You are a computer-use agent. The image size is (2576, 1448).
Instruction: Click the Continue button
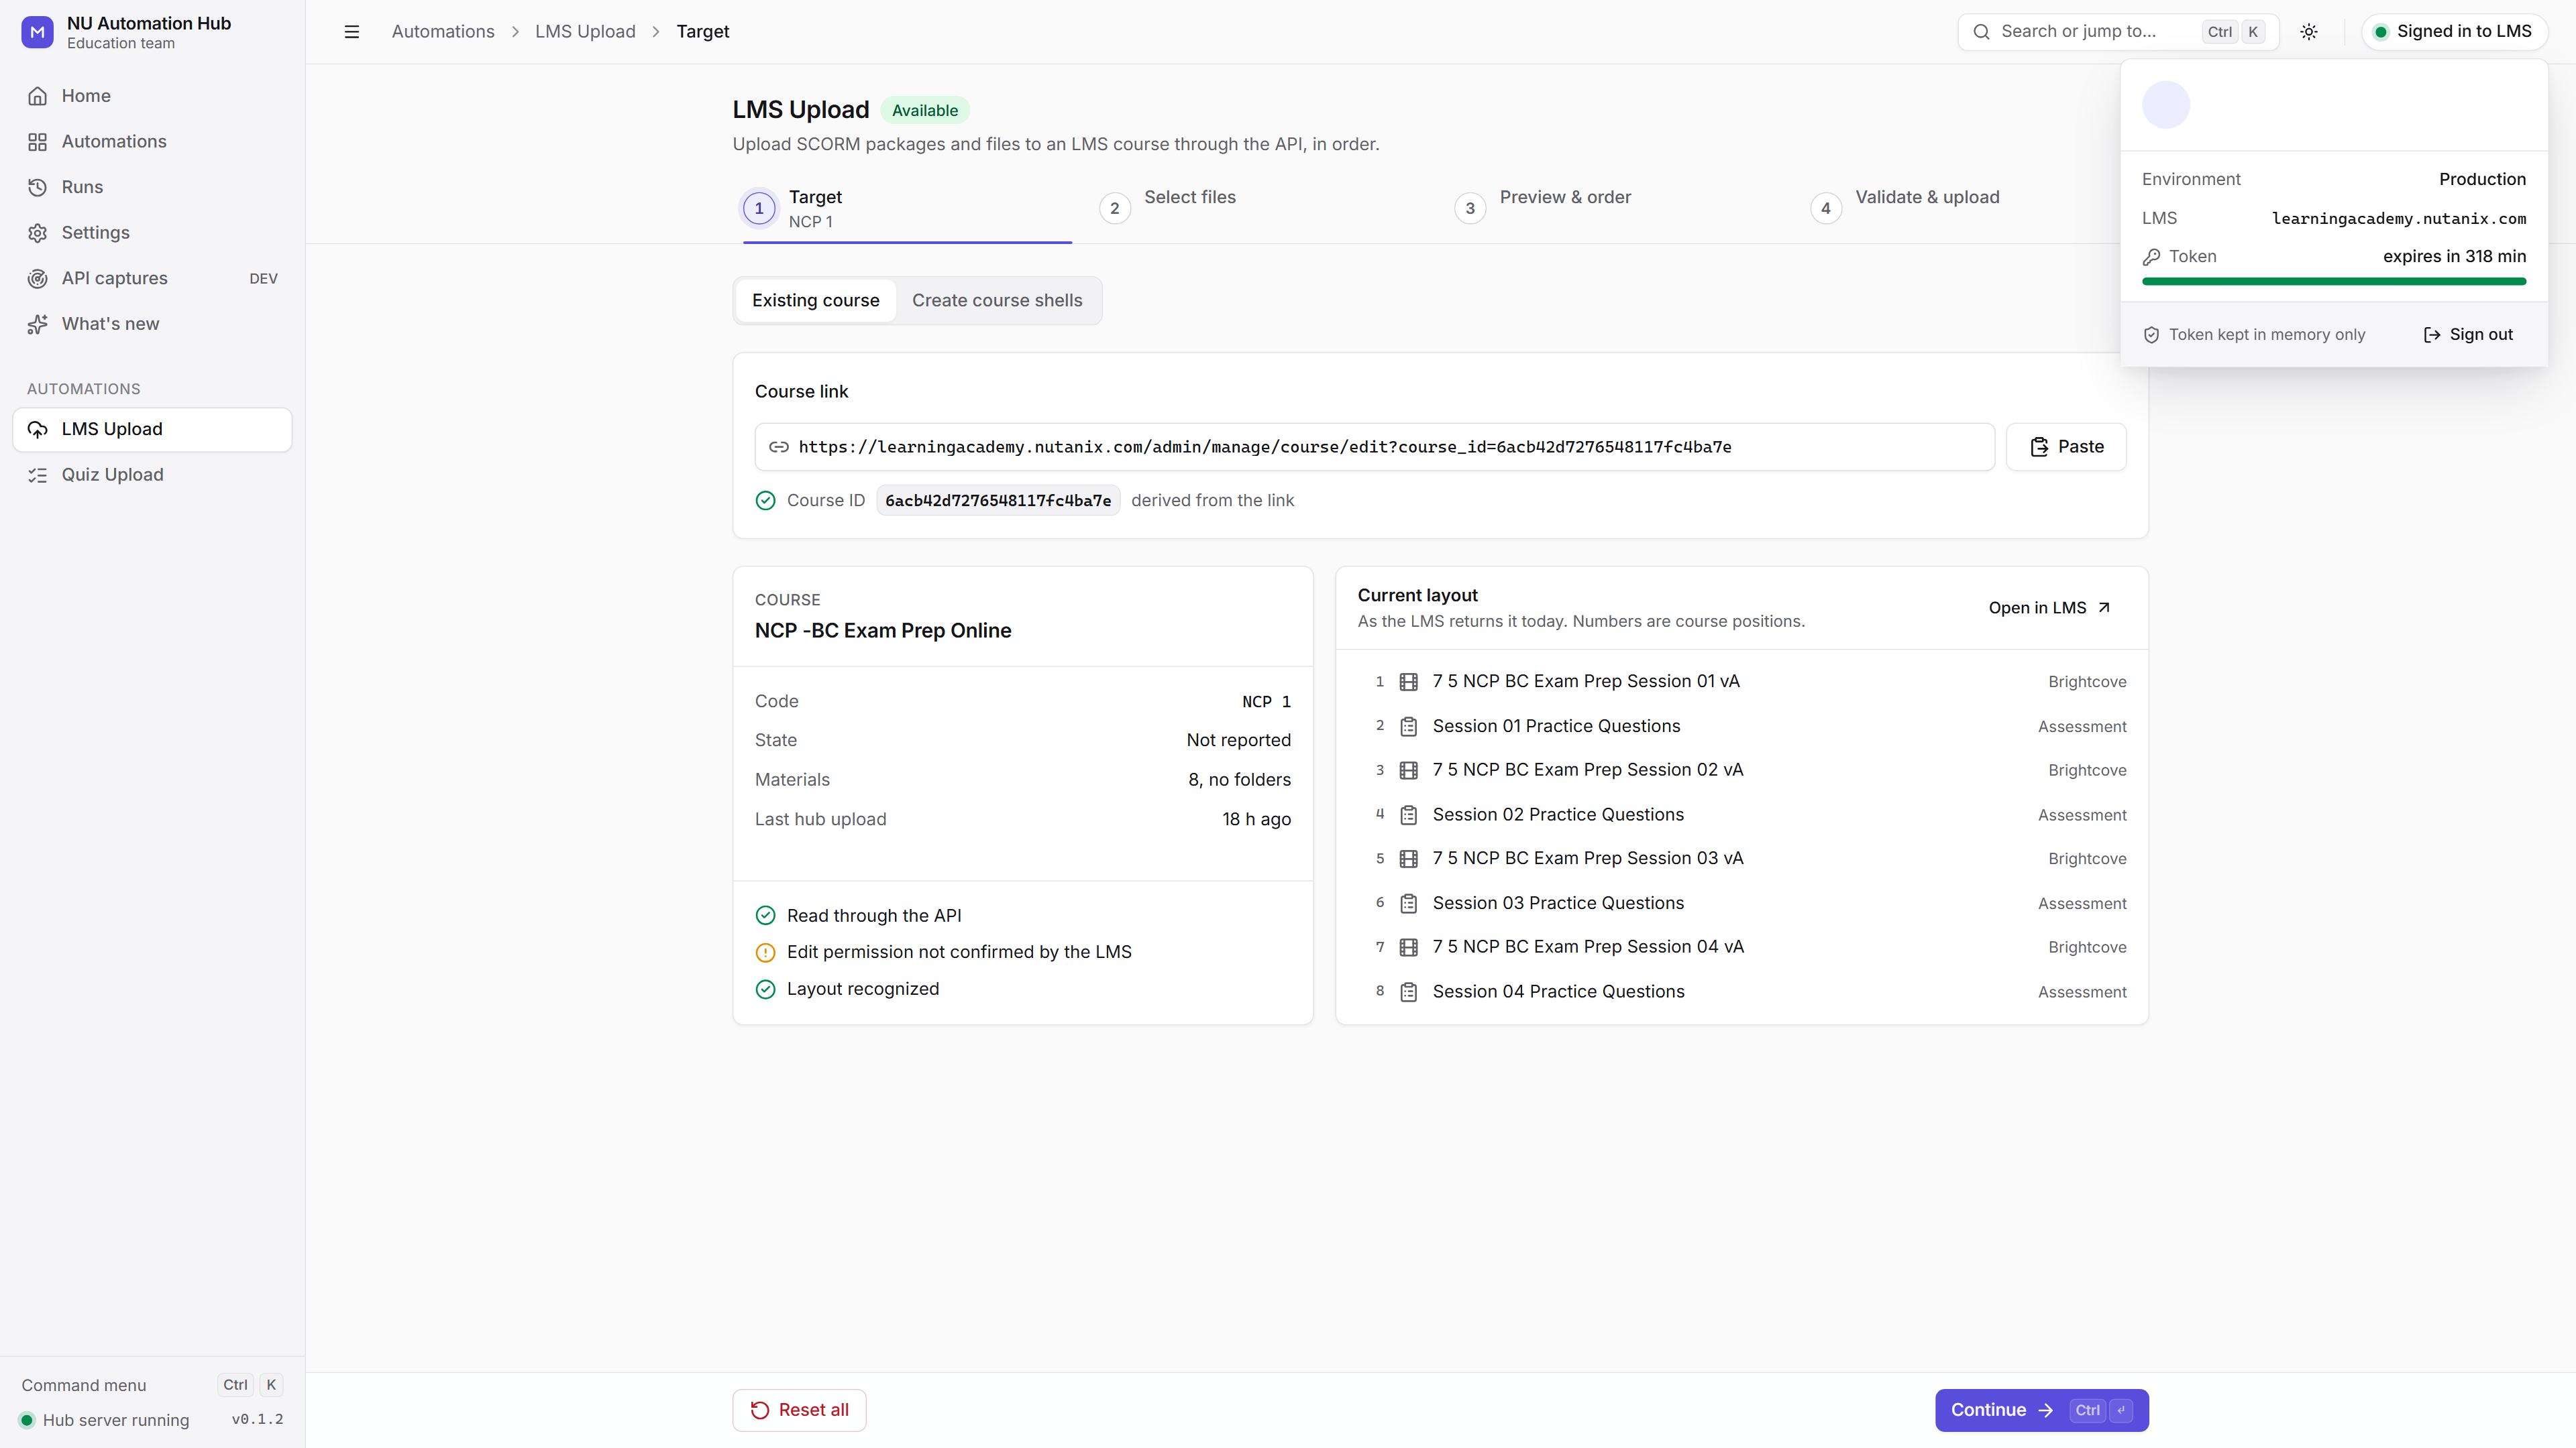(2041, 1410)
